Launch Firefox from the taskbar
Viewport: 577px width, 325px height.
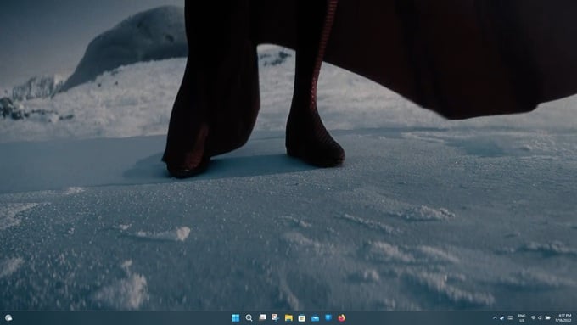click(x=341, y=318)
